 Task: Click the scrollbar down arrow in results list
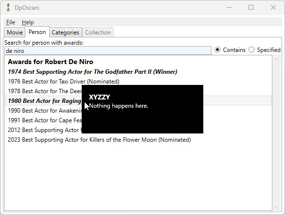(x=276, y=207)
